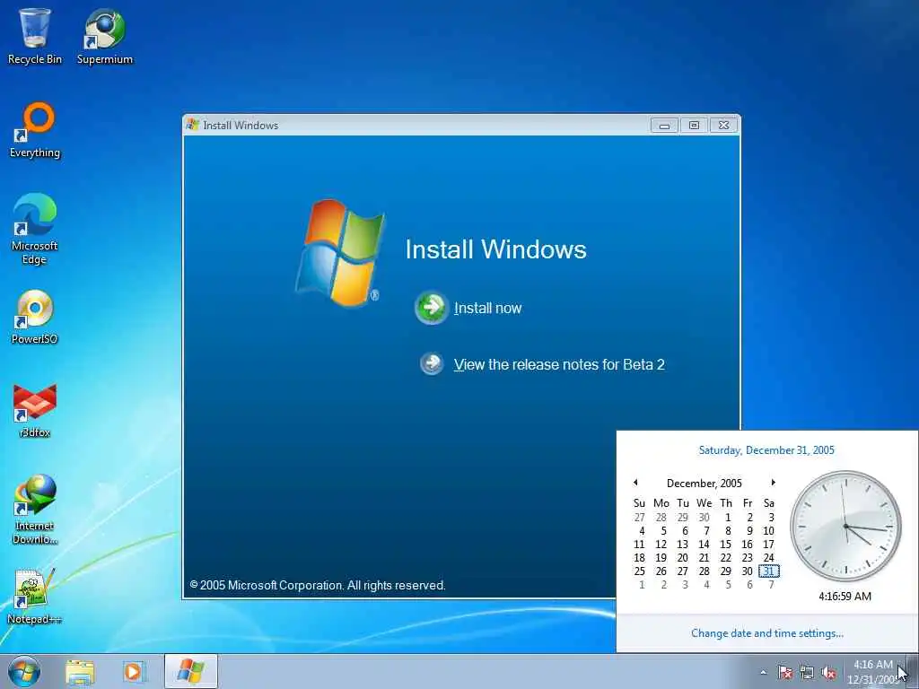Click the 4:16:59 AM digital time text
Viewport: 919px width, 689px height.
(x=845, y=597)
